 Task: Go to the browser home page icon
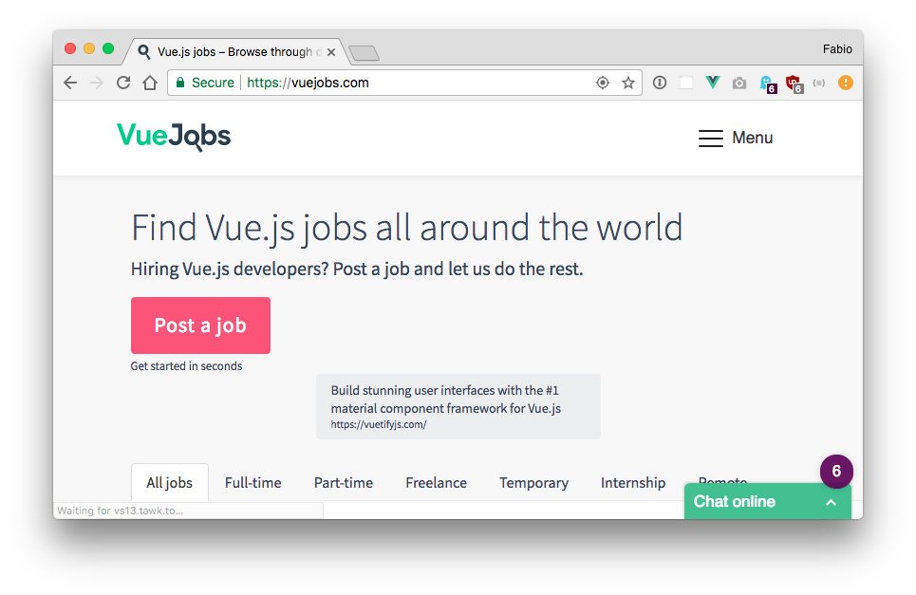pos(150,83)
